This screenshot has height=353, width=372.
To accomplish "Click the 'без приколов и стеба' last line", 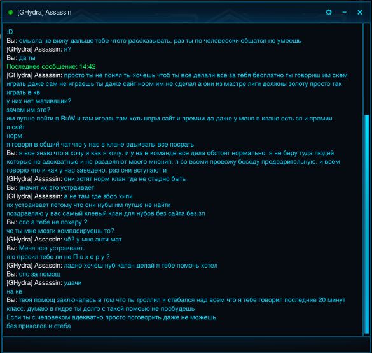I will click(x=39, y=326).
